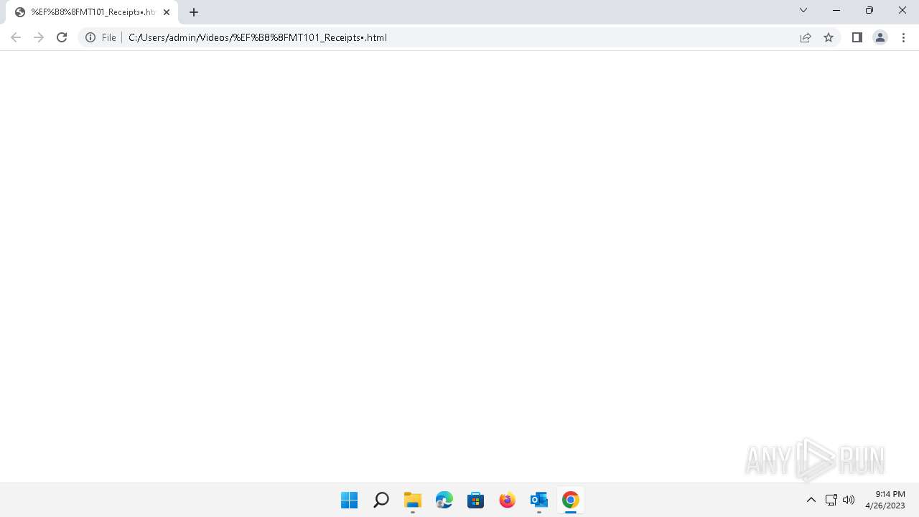Image resolution: width=919 pixels, height=517 pixels.
Task: Bookmark this tab with star icon
Action: coord(829,37)
